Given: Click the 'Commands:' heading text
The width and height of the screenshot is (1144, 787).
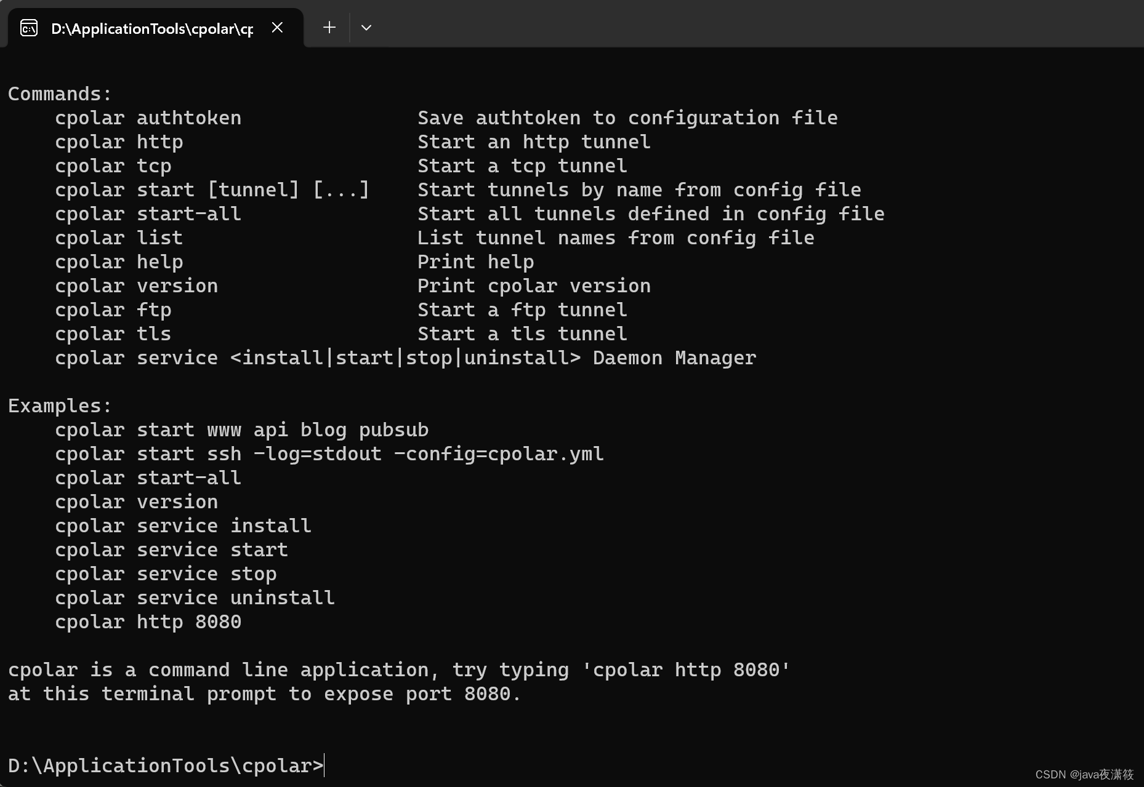Looking at the screenshot, I should 60,94.
